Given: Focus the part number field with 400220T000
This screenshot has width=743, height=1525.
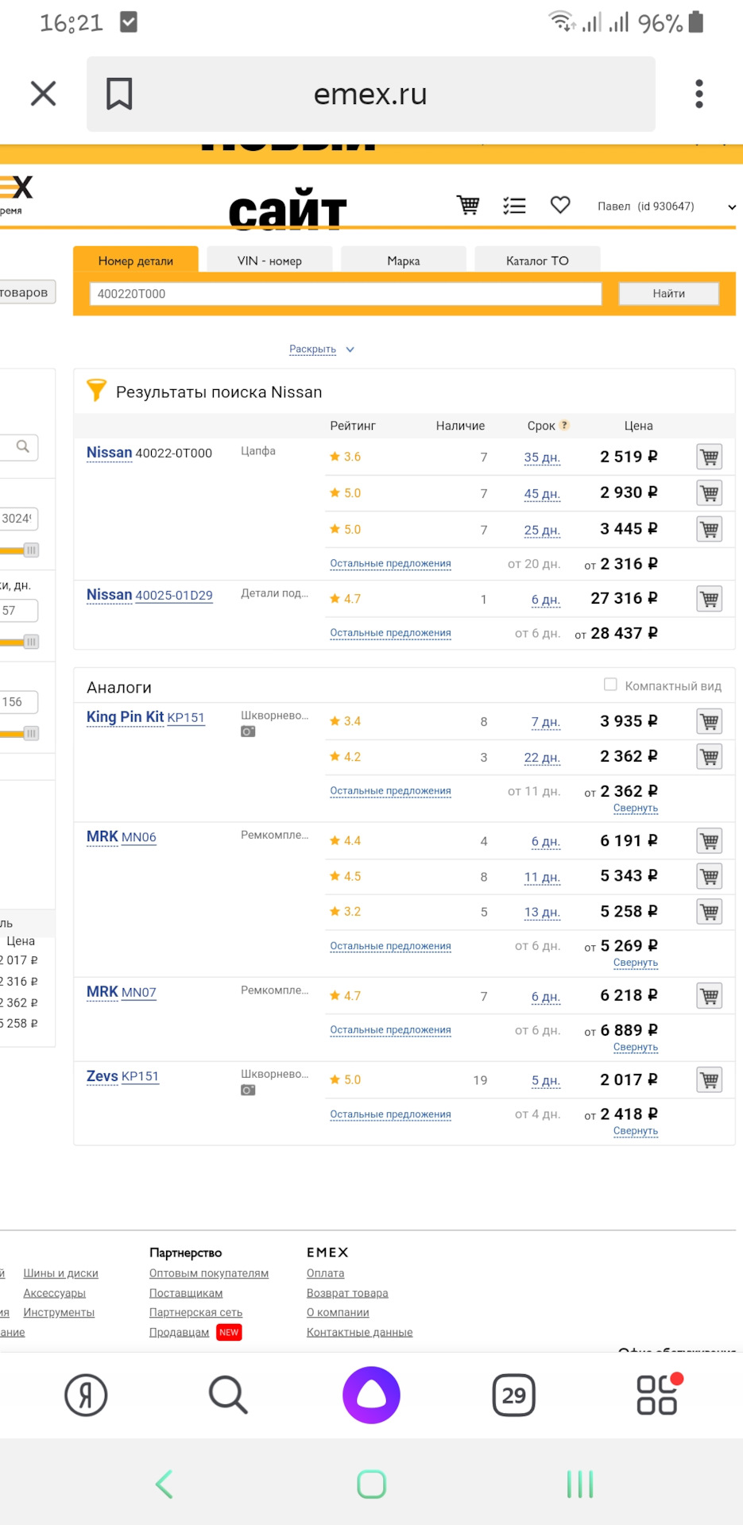Looking at the screenshot, I should point(346,294).
